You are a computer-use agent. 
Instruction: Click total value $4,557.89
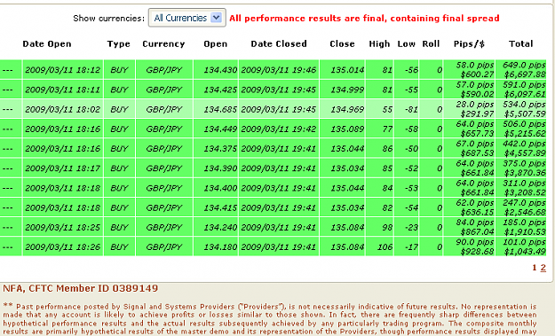525,153
